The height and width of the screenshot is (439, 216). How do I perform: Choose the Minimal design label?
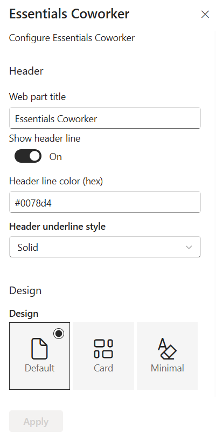click(167, 368)
